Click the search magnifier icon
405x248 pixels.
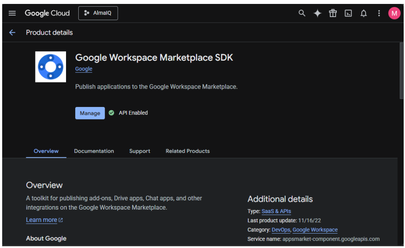tap(302, 13)
